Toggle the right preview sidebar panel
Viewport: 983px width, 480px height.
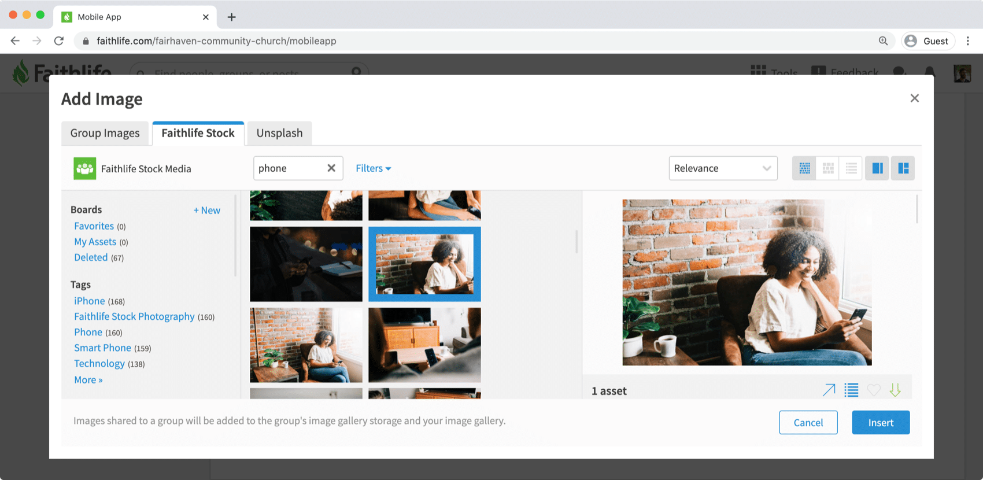coord(877,168)
